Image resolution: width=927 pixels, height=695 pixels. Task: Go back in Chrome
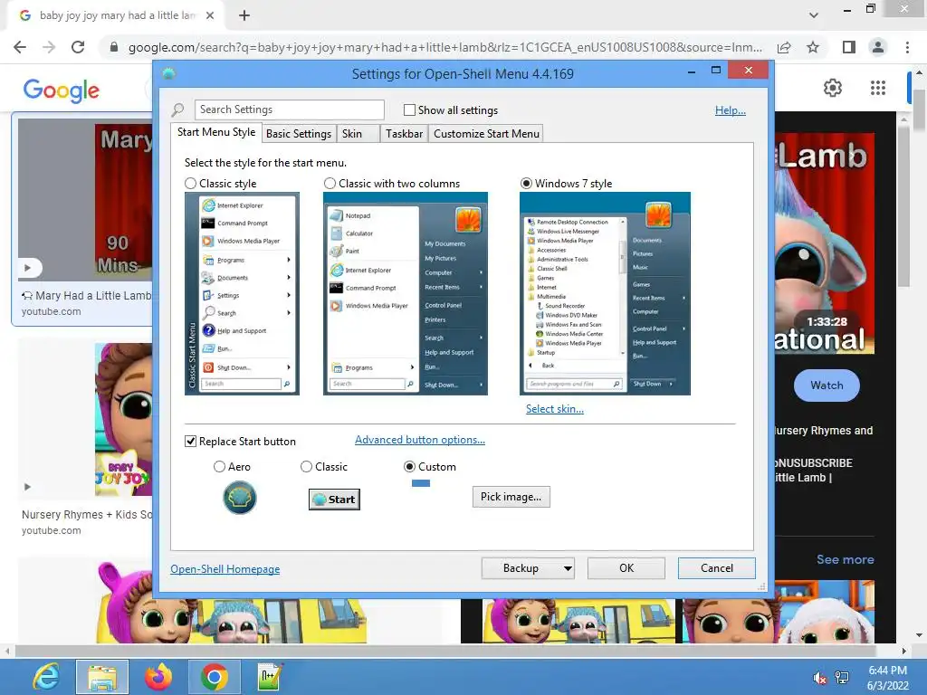(20, 47)
